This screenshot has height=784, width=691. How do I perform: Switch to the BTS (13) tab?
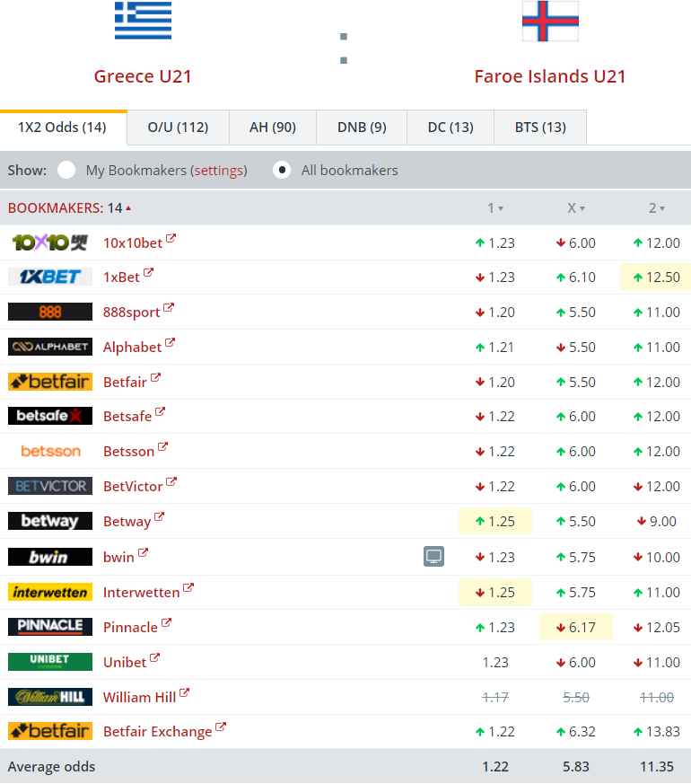click(x=540, y=128)
